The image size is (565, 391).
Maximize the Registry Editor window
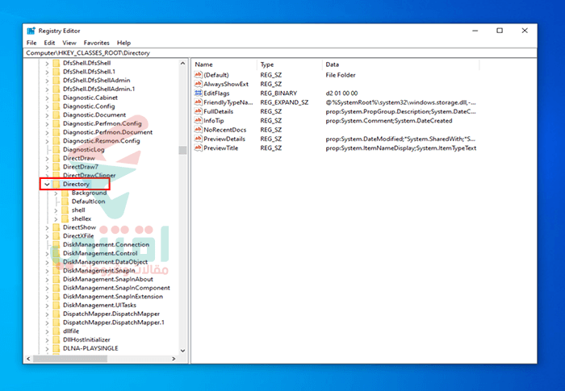[x=500, y=31]
